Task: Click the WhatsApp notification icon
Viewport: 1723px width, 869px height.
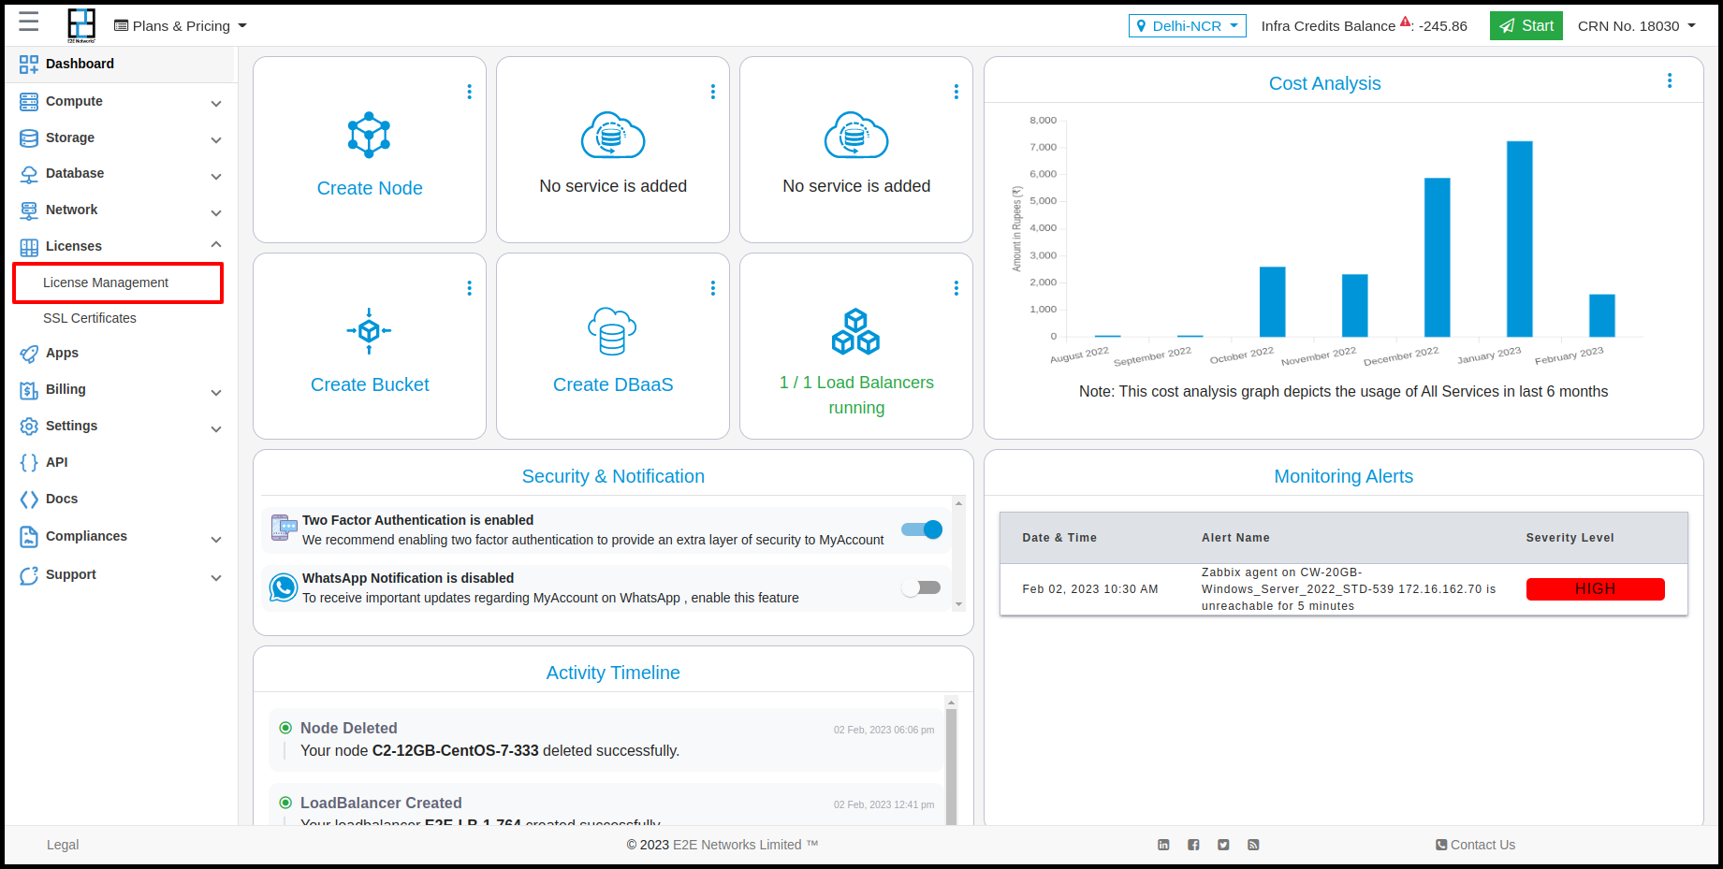Action: click(284, 587)
